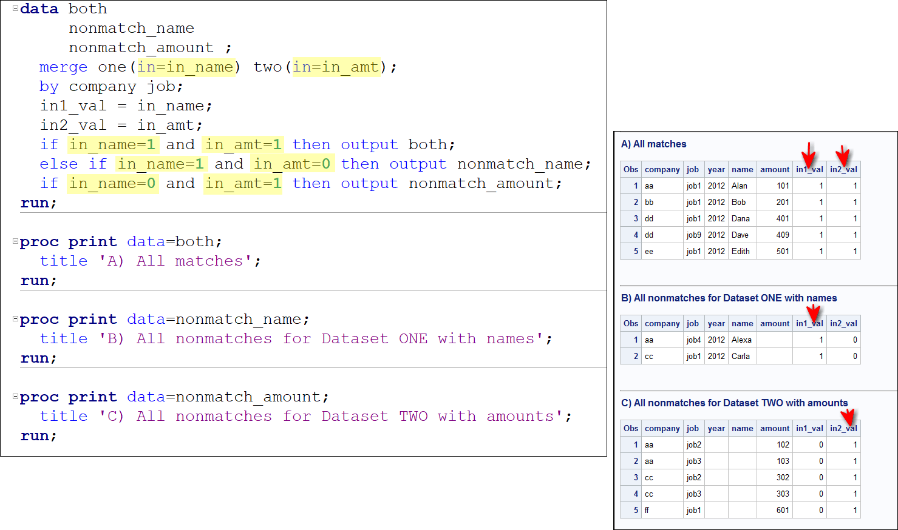The height and width of the screenshot is (530, 898).
Task: Select the highlighted in=in_amt option
Action: click(338, 67)
